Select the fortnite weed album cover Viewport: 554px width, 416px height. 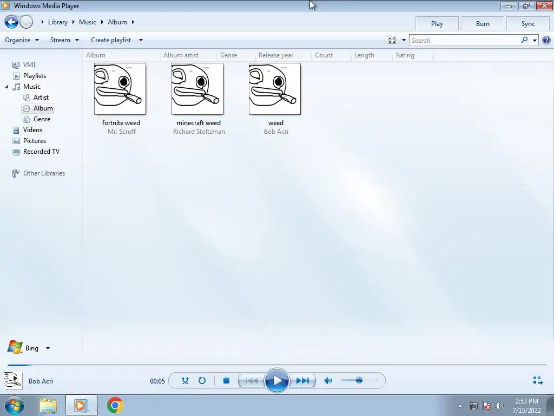click(x=120, y=89)
